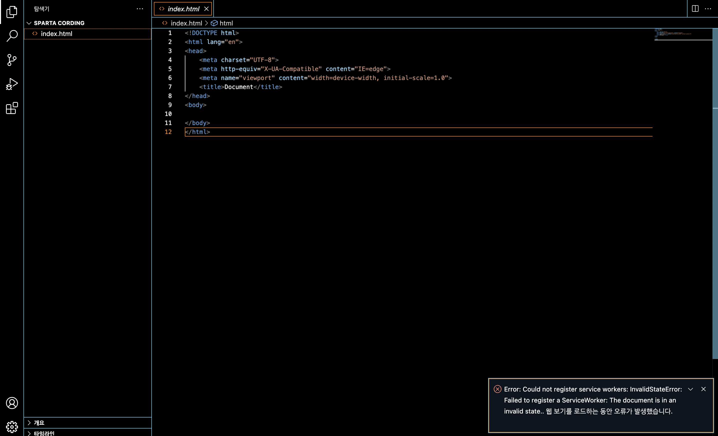Click the Document title text

239,87
